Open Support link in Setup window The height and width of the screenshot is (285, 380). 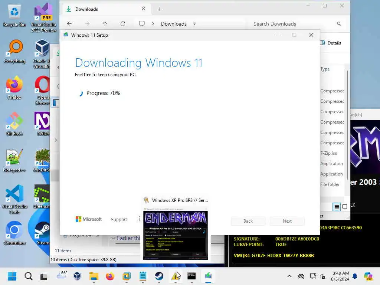pos(119,219)
